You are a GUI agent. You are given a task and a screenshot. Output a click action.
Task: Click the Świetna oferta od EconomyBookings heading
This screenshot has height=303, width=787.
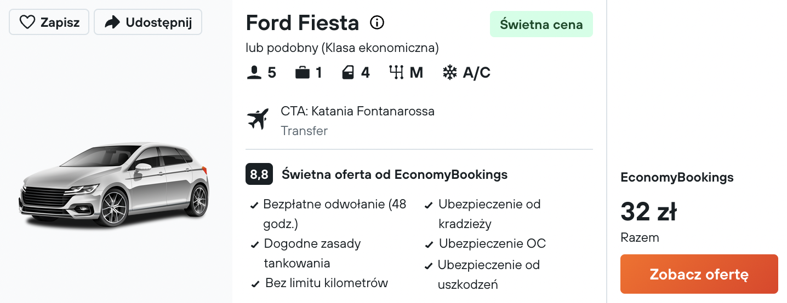395,174
